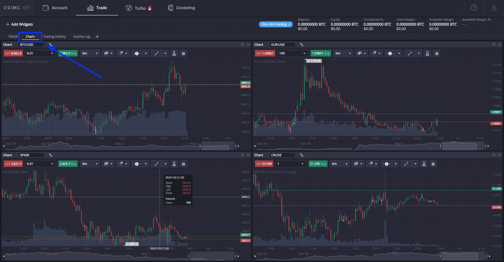504x262 pixels.
Task: Click the SP500 symbol input field
Action: click(x=31, y=155)
